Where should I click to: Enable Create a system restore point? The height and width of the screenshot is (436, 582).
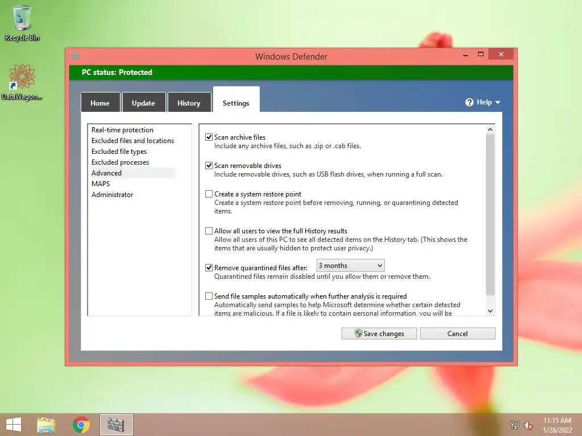(209, 194)
